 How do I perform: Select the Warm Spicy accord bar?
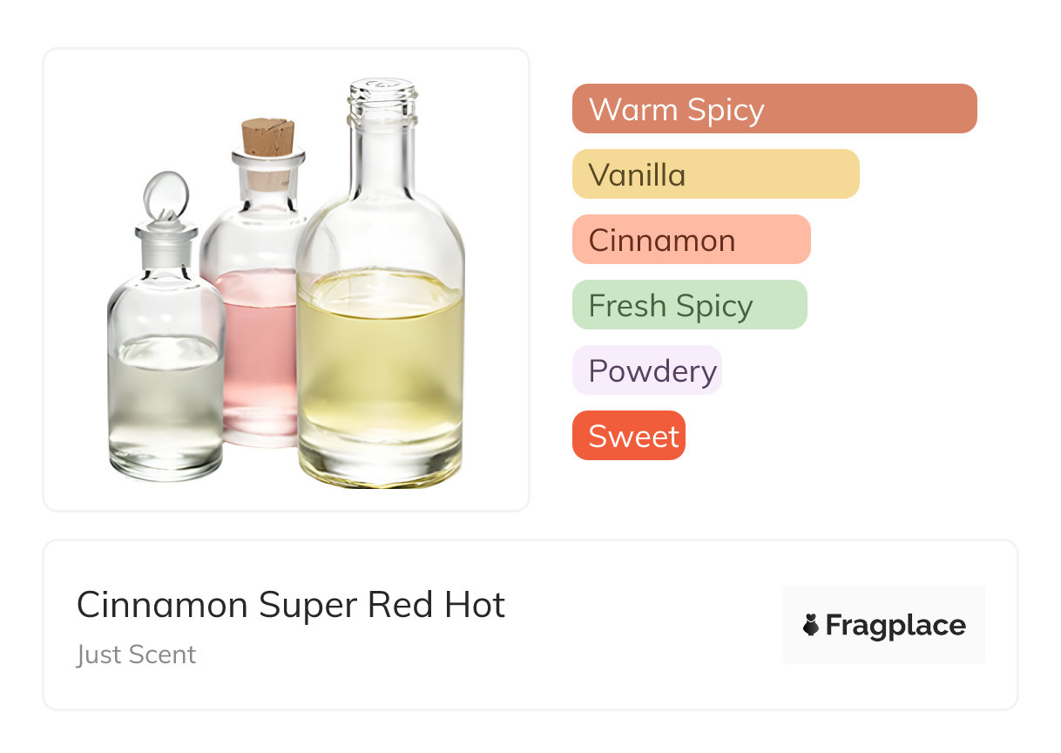coord(774,109)
